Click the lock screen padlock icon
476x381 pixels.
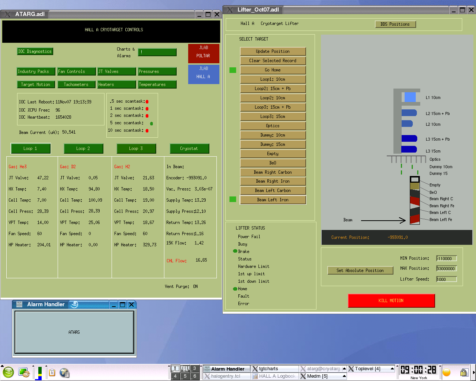(463, 372)
